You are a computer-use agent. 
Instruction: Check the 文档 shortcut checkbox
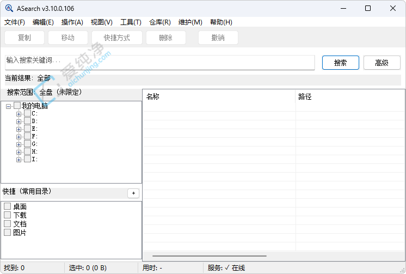coord(7,224)
